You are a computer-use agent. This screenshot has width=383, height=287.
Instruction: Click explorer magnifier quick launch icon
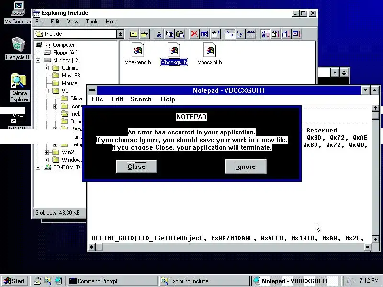[x=47, y=281]
